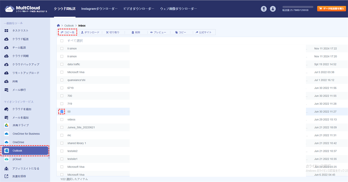Open the ウェブ画像ダウンローダー tab

tap(179, 9)
